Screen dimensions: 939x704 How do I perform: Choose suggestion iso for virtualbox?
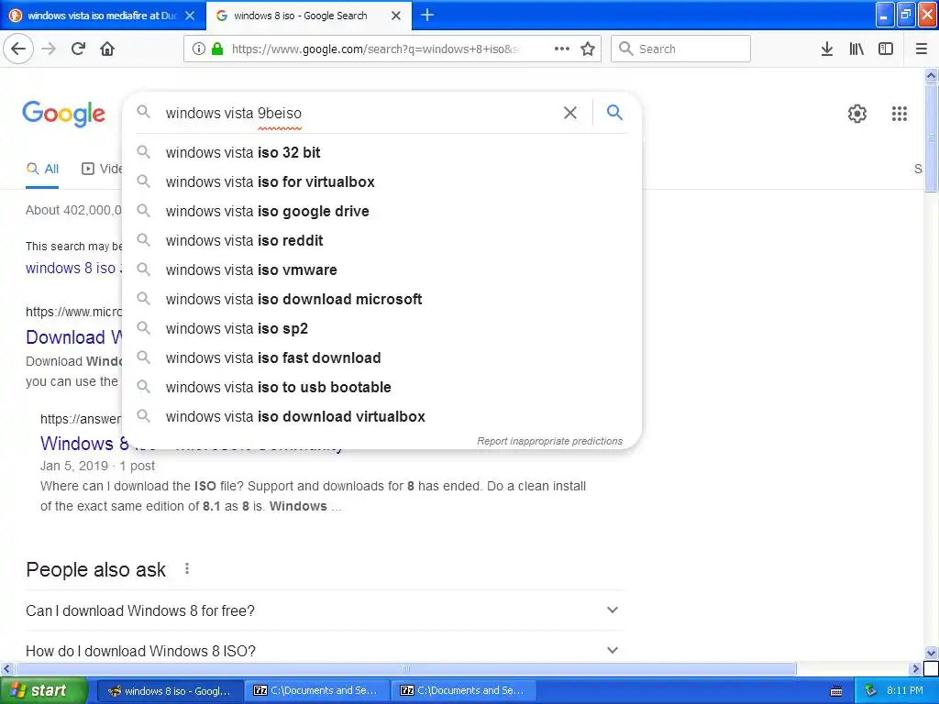pyautogui.click(x=381, y=181)
